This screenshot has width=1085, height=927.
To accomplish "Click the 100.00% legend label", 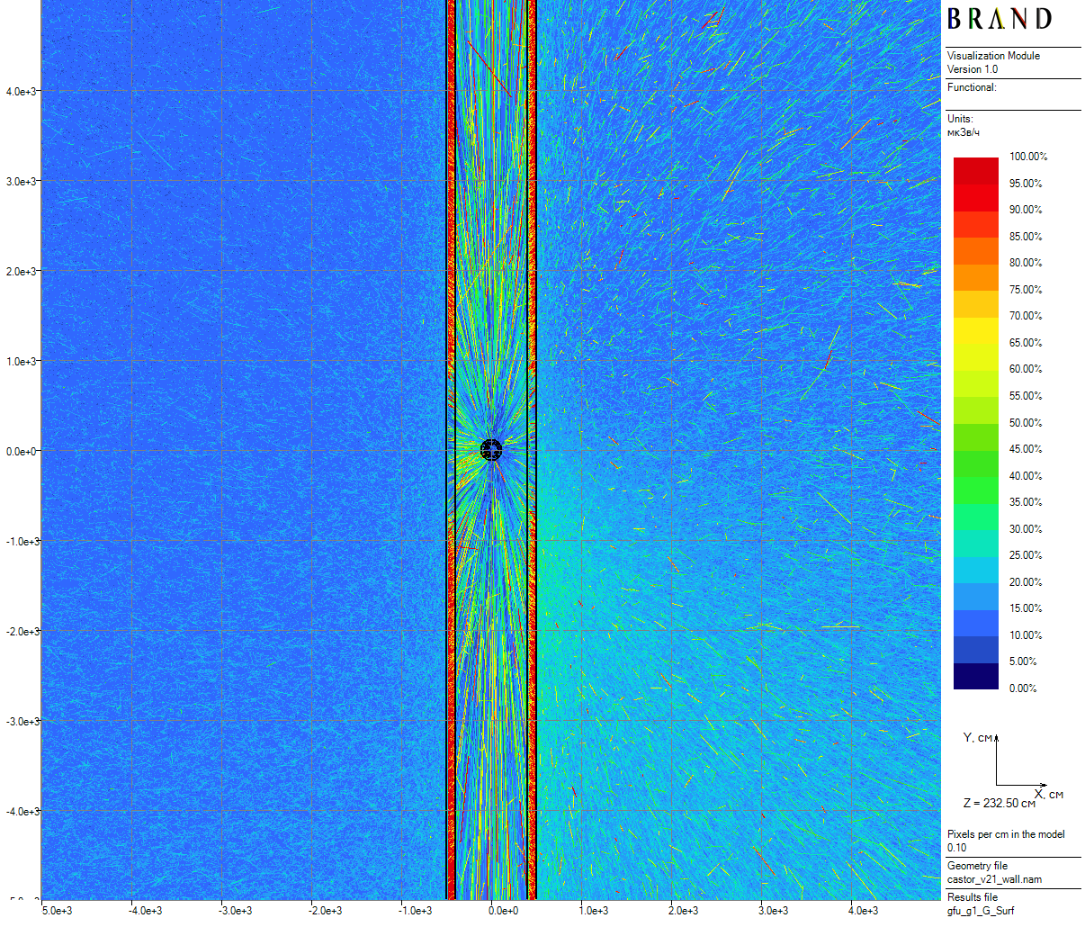I will 1027,157.
